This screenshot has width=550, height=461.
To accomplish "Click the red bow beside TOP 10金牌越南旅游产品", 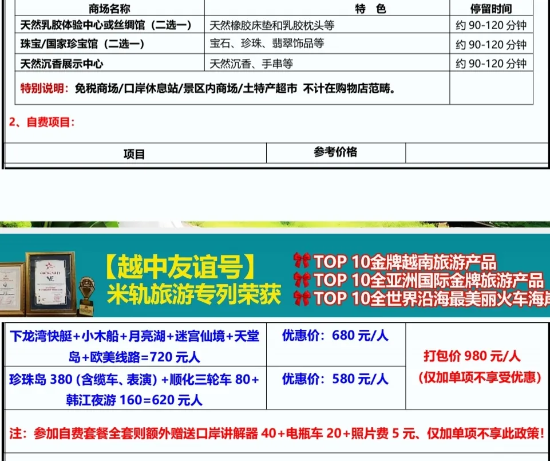I will (x=301, y=261).
